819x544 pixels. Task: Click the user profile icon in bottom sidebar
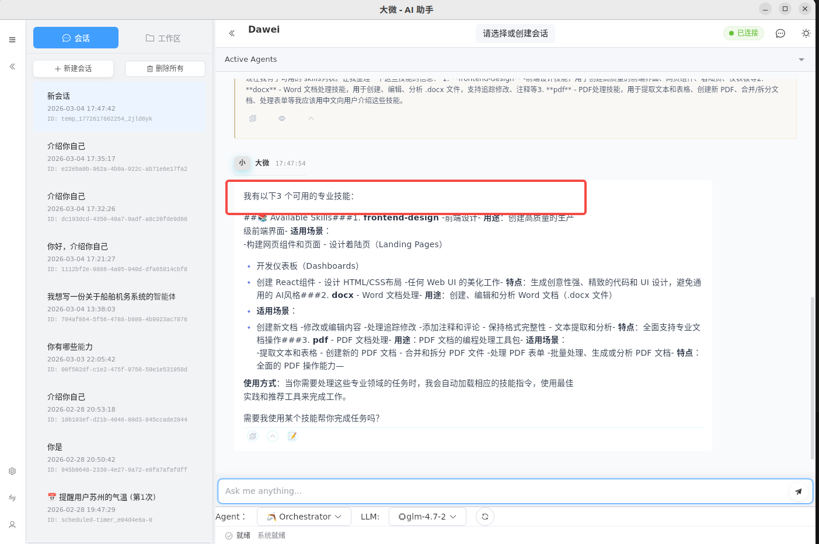click(x=12, y=525)
